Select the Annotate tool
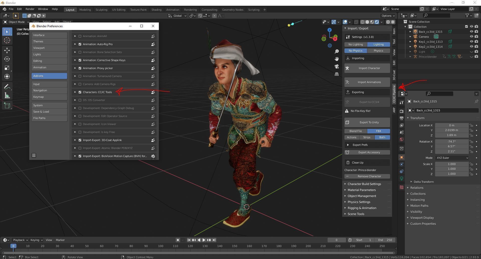Viewport: 481px width, 259px height. (7, 87)
